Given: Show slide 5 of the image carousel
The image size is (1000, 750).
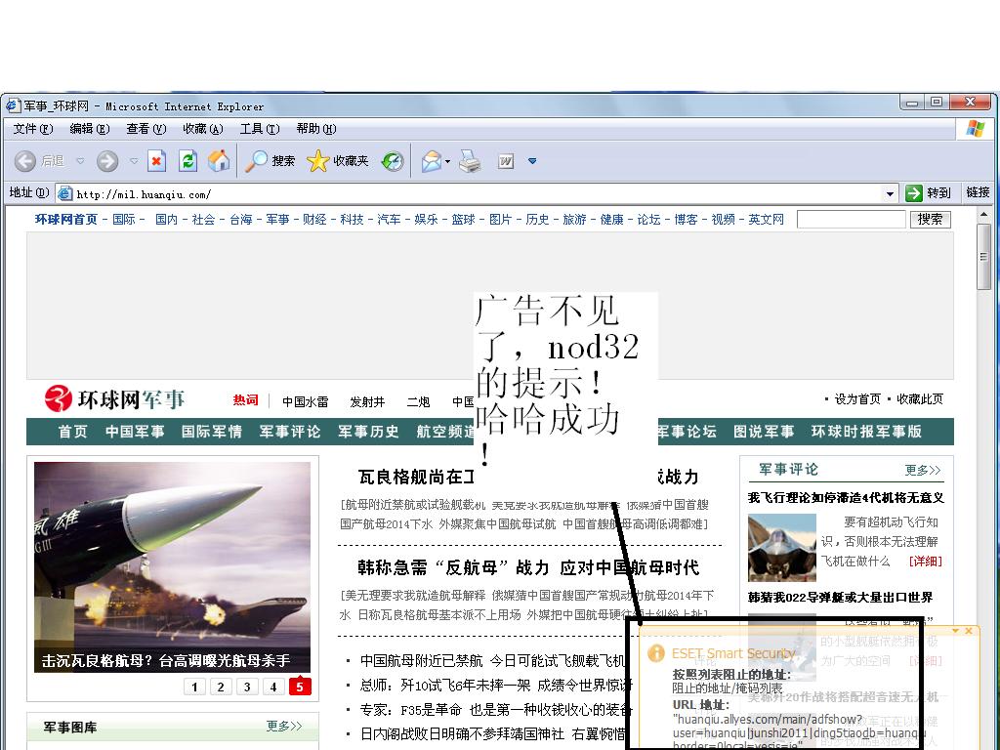Looking at the screenshot, I should pyautogui.click(x=300, y=687).
